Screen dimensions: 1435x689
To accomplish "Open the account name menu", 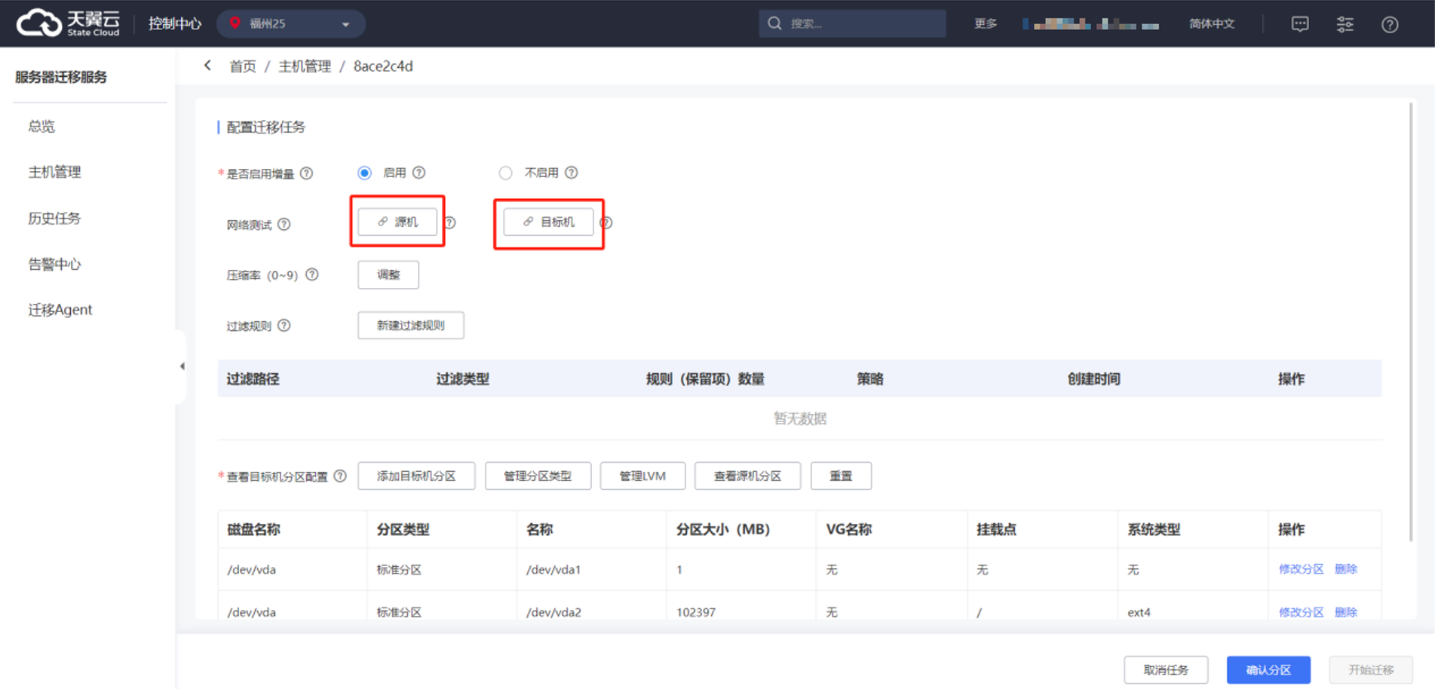I will [1091, 24].
